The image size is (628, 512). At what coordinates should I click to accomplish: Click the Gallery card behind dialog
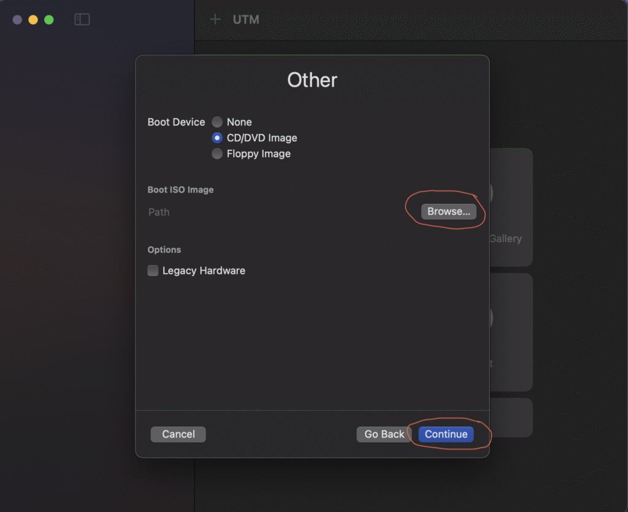(x=511, y=208)
